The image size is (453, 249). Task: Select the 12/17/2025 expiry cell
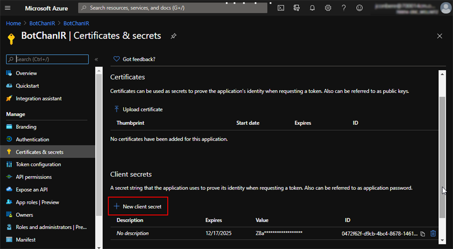(219, 233)
